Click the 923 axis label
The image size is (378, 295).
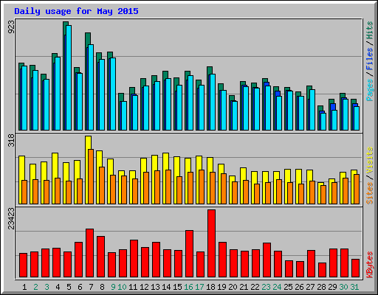[x=11, y=27]
